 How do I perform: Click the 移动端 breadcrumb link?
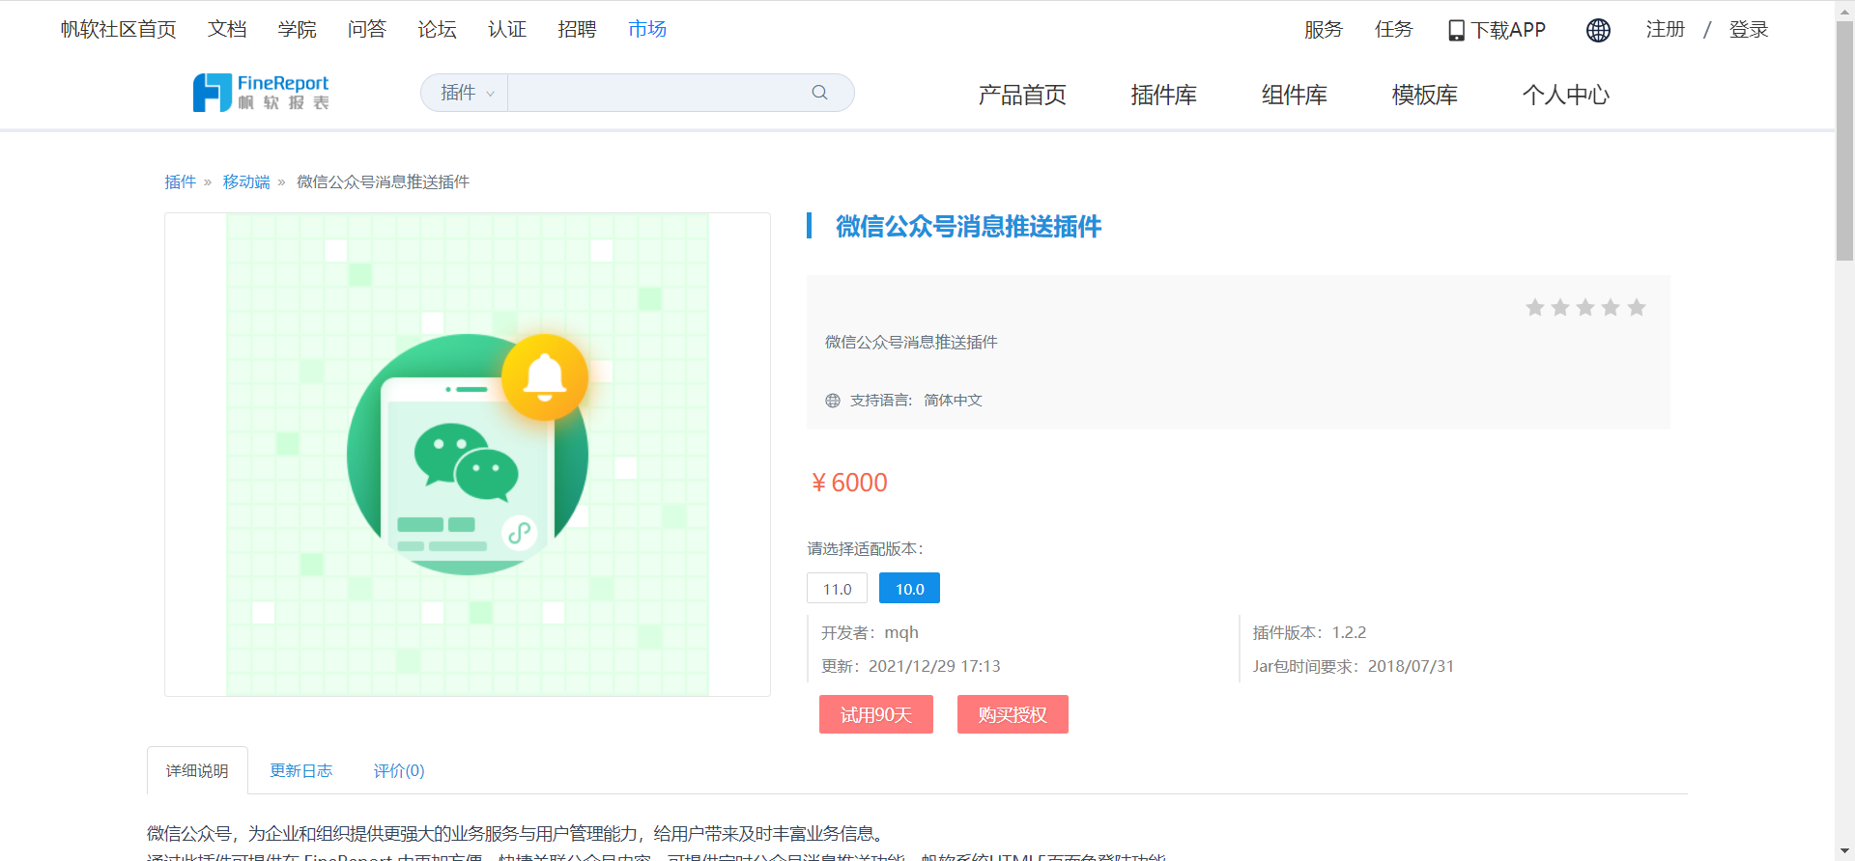pos(246,181)
